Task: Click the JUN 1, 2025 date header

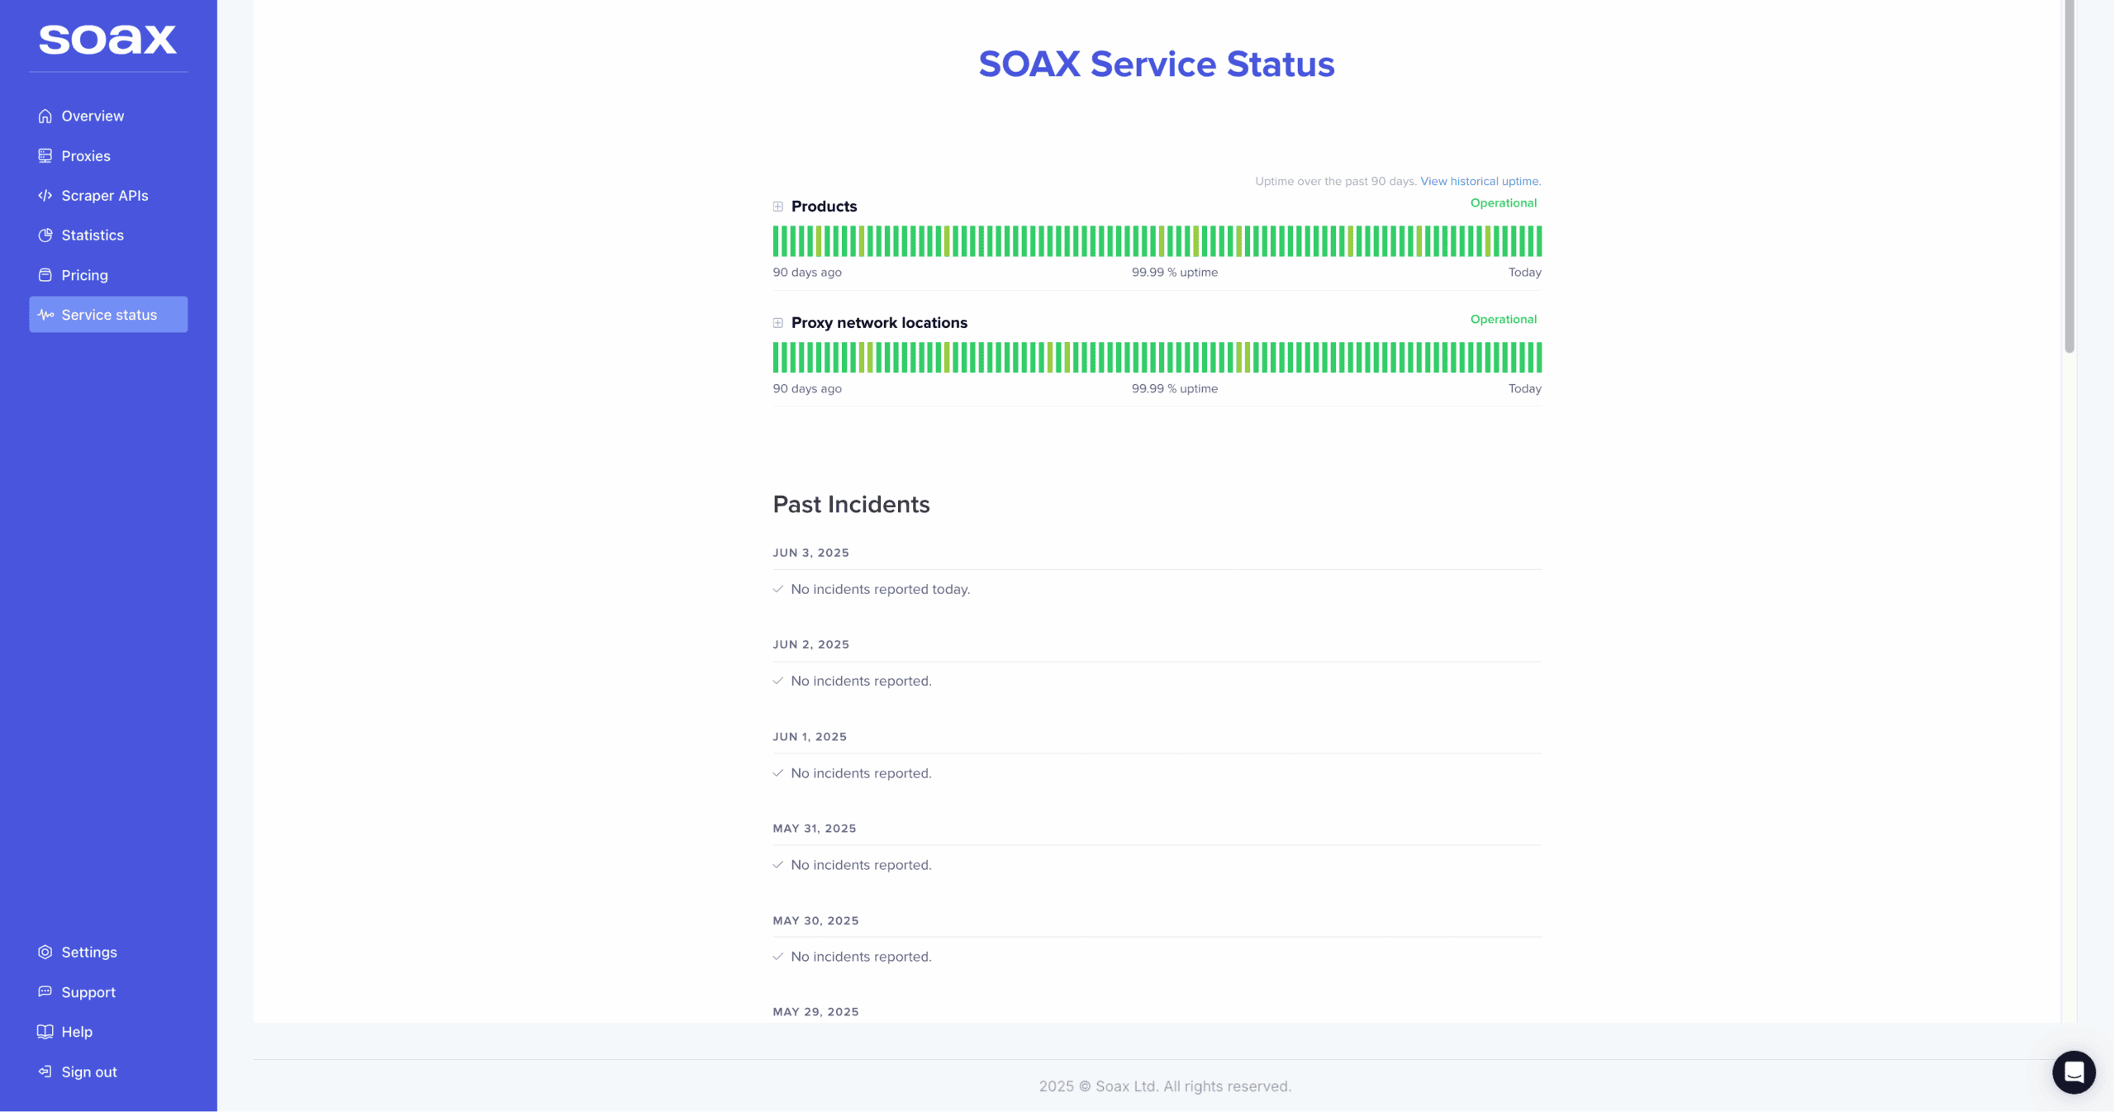Action: [x=810, y=737]
